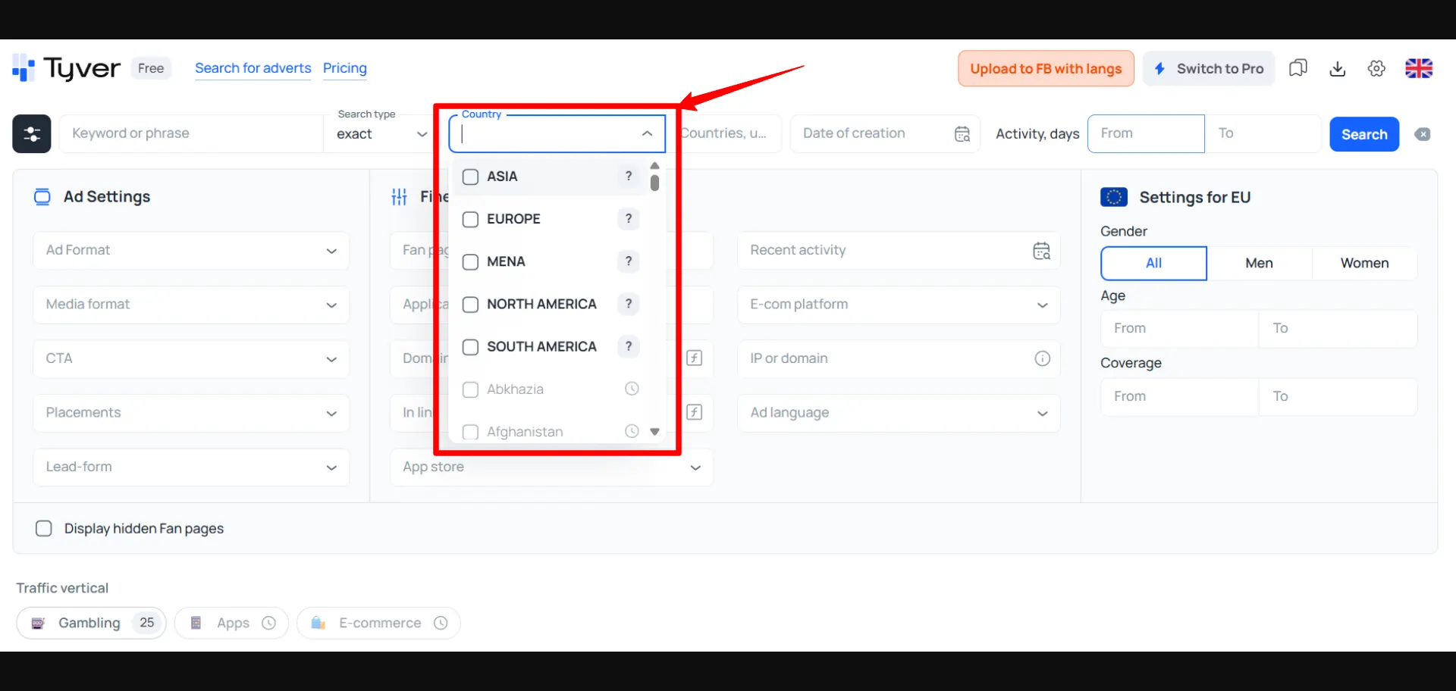Check the ASIA region checkbox
This screenshot has height=691, width=1456.
[x=470, y=177]
